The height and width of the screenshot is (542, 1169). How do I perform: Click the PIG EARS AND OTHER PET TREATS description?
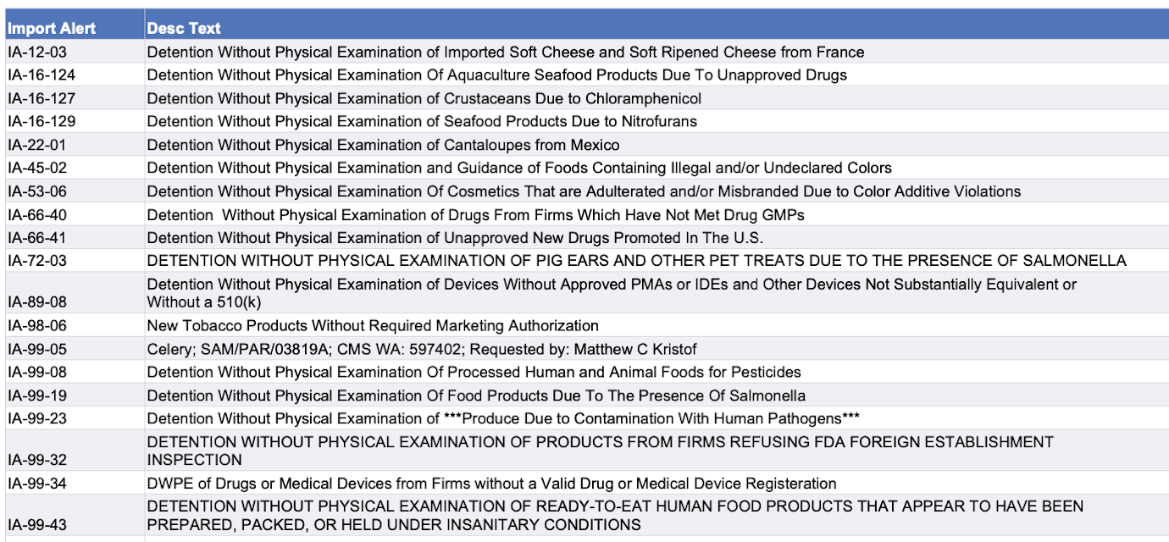pyautogui.click(x=636, y=261)
